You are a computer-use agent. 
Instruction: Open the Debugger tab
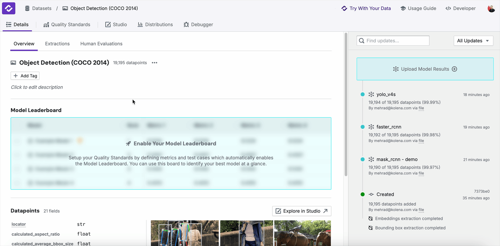pos(198,24)
